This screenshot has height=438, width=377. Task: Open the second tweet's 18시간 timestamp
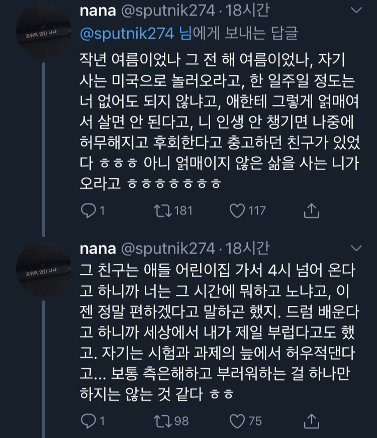(247, 248)
